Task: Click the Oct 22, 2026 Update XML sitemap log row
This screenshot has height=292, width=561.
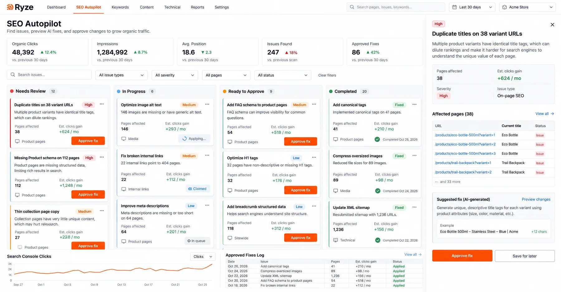Action: point(324,276)
